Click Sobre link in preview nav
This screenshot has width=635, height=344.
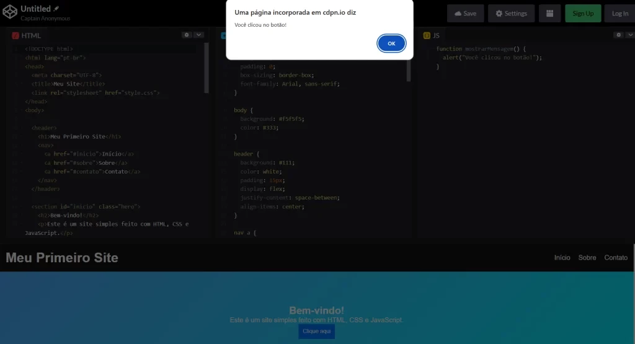click(x=587, y=257)
